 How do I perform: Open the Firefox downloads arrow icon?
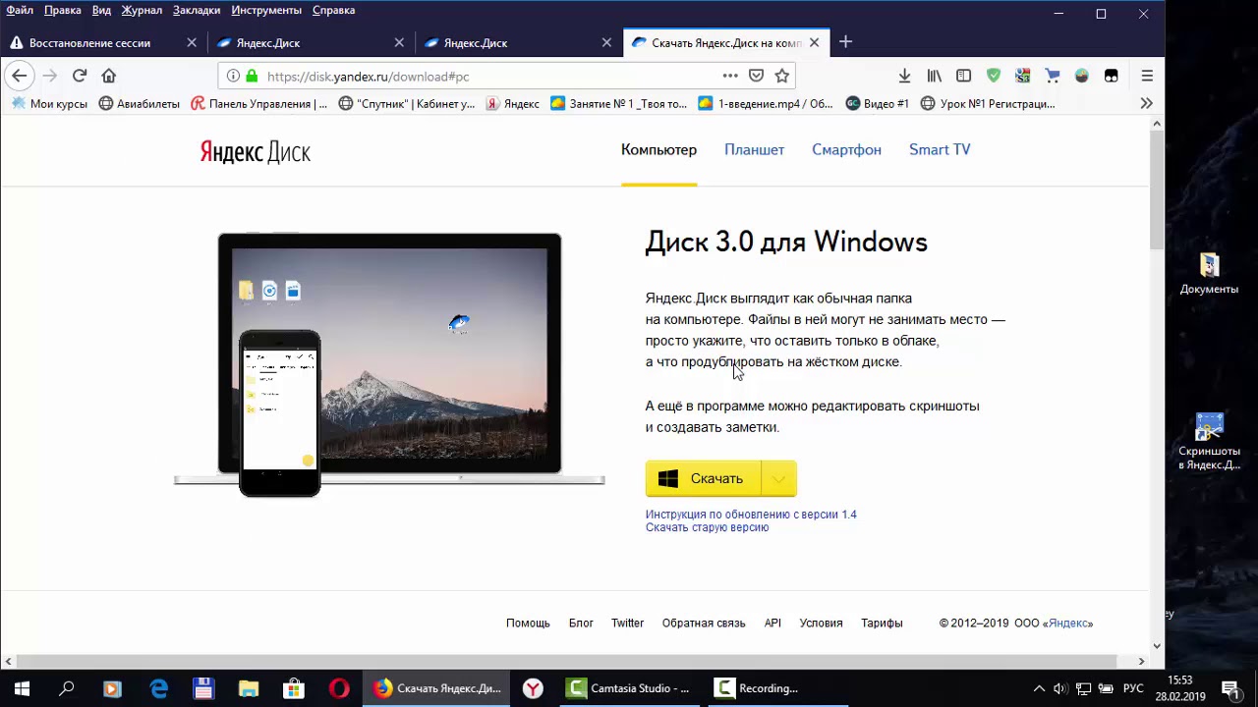(x=904, y=76)
